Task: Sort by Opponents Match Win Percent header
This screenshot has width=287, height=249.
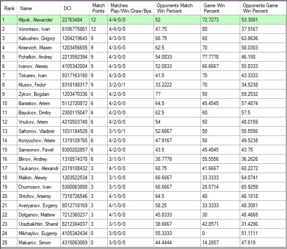Action: click(x=175, y=8)
